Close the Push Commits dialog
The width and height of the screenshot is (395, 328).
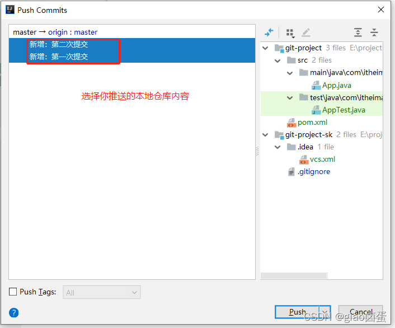381,10
